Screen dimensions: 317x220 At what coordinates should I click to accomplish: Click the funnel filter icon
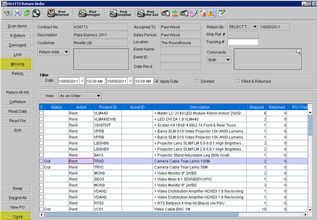pyautogui.click(x=202, y=13)
